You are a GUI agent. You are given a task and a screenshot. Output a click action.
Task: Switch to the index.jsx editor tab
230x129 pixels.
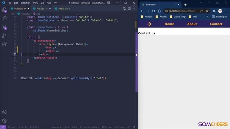click(x=20, y=9)
